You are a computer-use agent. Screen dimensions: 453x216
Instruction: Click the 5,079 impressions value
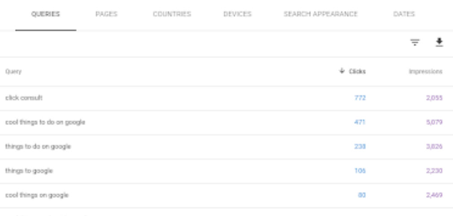(434, 122)
